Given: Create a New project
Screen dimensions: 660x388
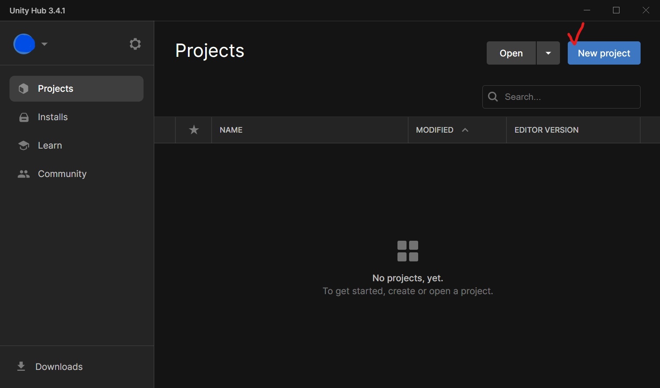Looking at the screenshot, I should tap(604, 53).
